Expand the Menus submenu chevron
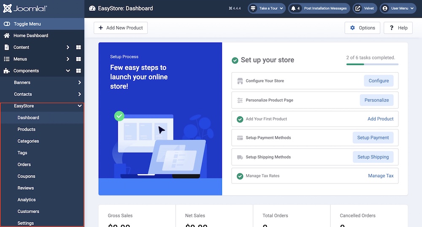Image resolution: width=422 pixels, height=227 pixels. (68, 59)
